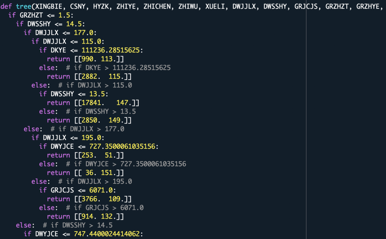Click the comment 'if DWSSHY > 14.5'
Screen dimensions: 386x239
(78, 225)
